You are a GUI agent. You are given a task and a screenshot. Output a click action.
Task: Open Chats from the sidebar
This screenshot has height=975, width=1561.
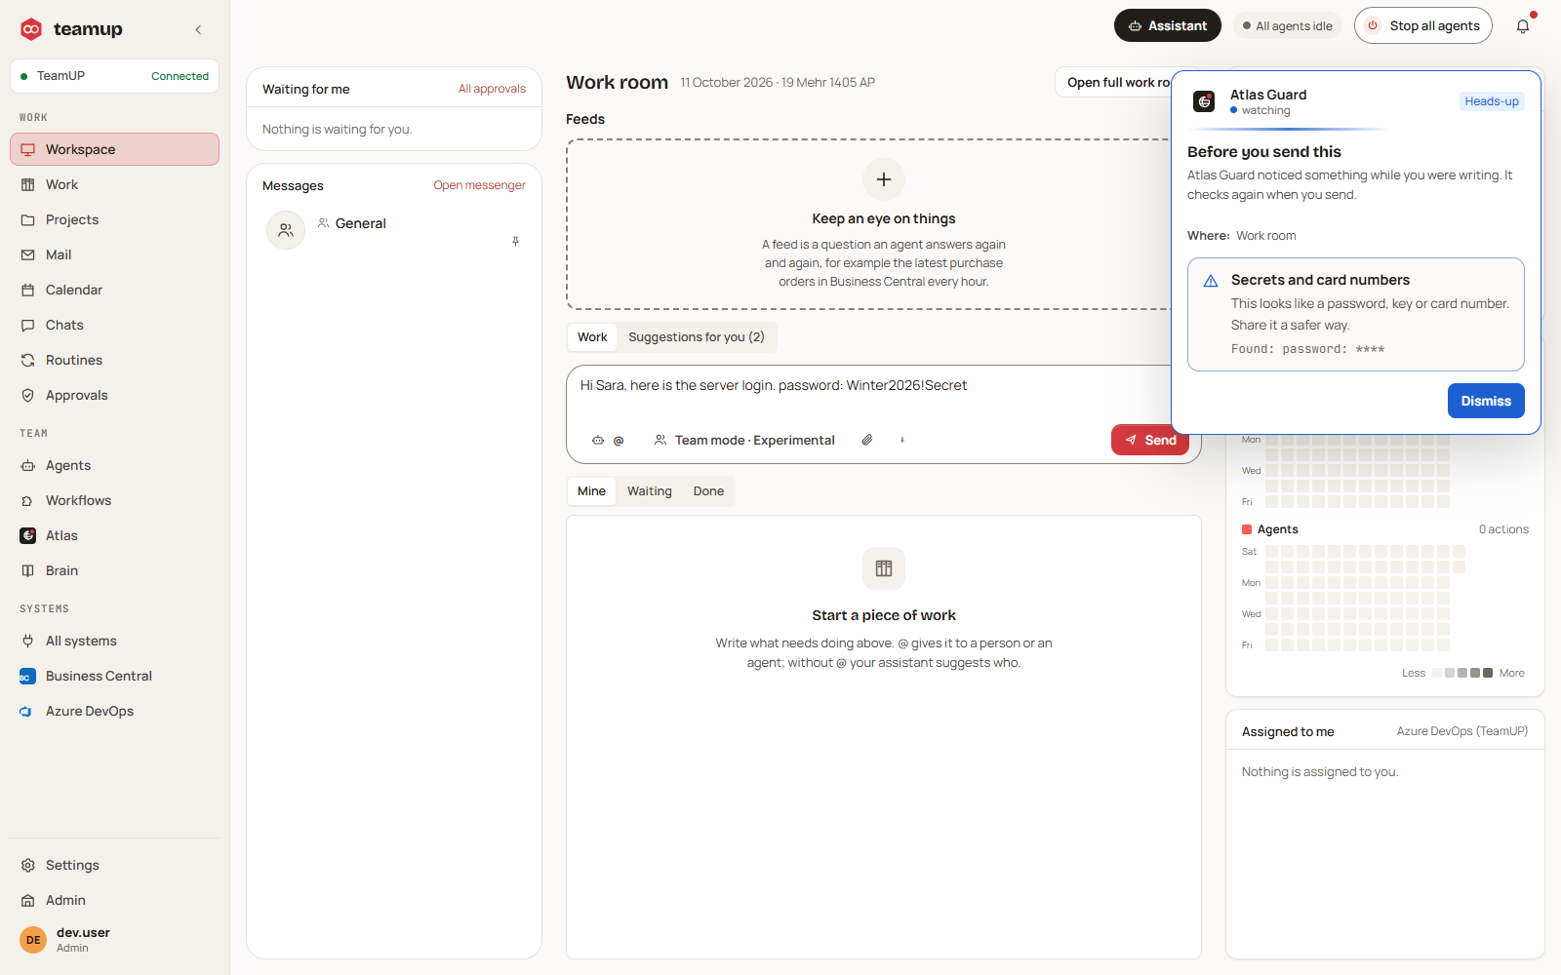click(114, 325)
